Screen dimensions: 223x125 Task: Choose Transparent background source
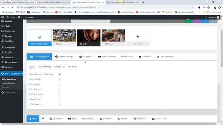[x=59, y=85]
